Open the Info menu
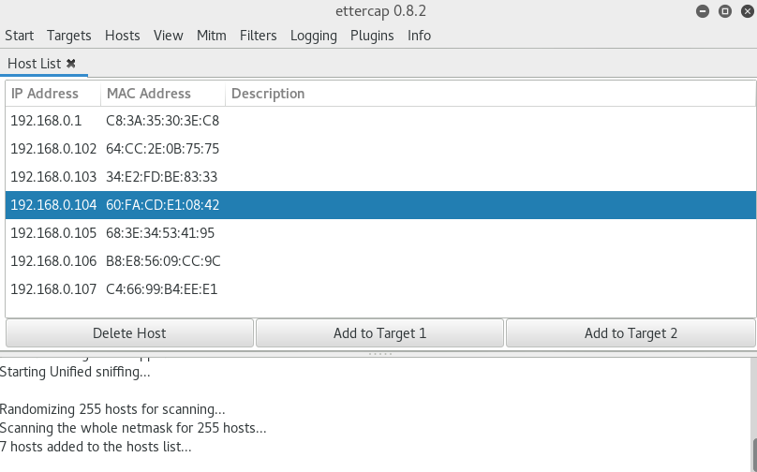757x472 pixels. click(x=419, y=36)
